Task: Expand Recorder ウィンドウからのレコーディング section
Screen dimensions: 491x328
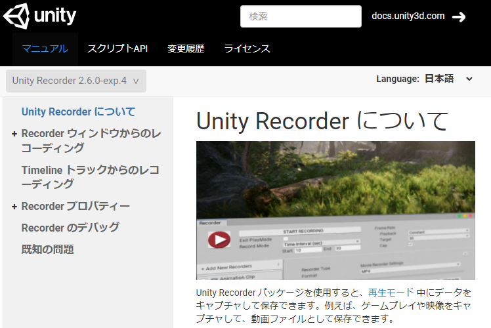Action: tap(14, 134)
